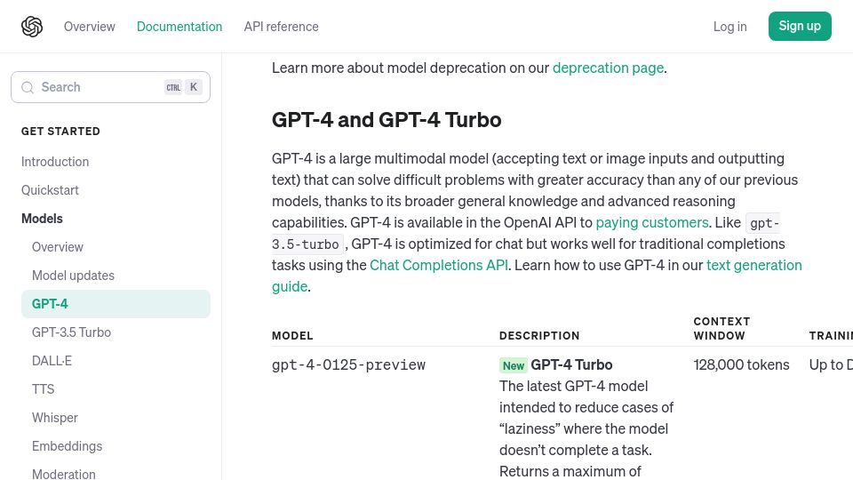Viewport: 853px width, 480px height.
Task: Click the New badge beside GPT-4 Turbo
Action: (x=513, y=365)
